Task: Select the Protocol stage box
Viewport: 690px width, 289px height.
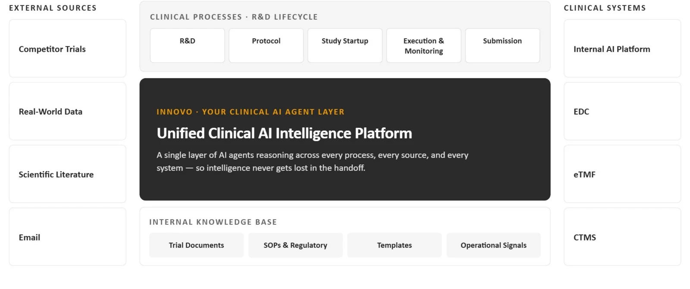Action: click(266, 46)
